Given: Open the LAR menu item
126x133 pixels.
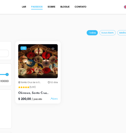Looking at the screenshot, I should tap(24, 7).
